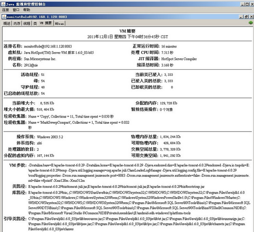Click total physical memory 1,834,244 Kb
This screenshot has height=232, width=254.
point(170,137)
